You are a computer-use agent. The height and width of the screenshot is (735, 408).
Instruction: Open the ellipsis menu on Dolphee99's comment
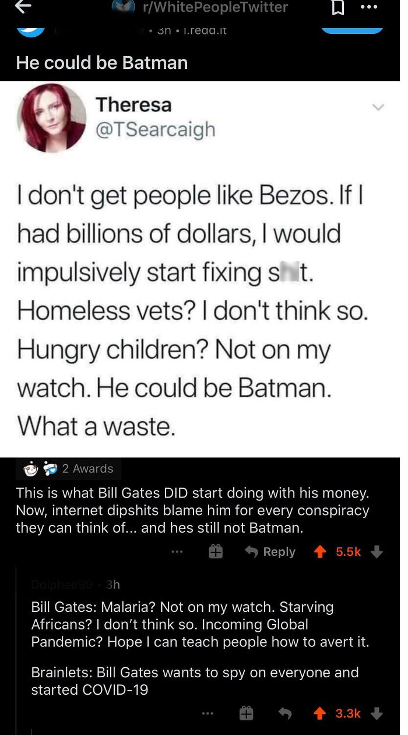[207, 713]
